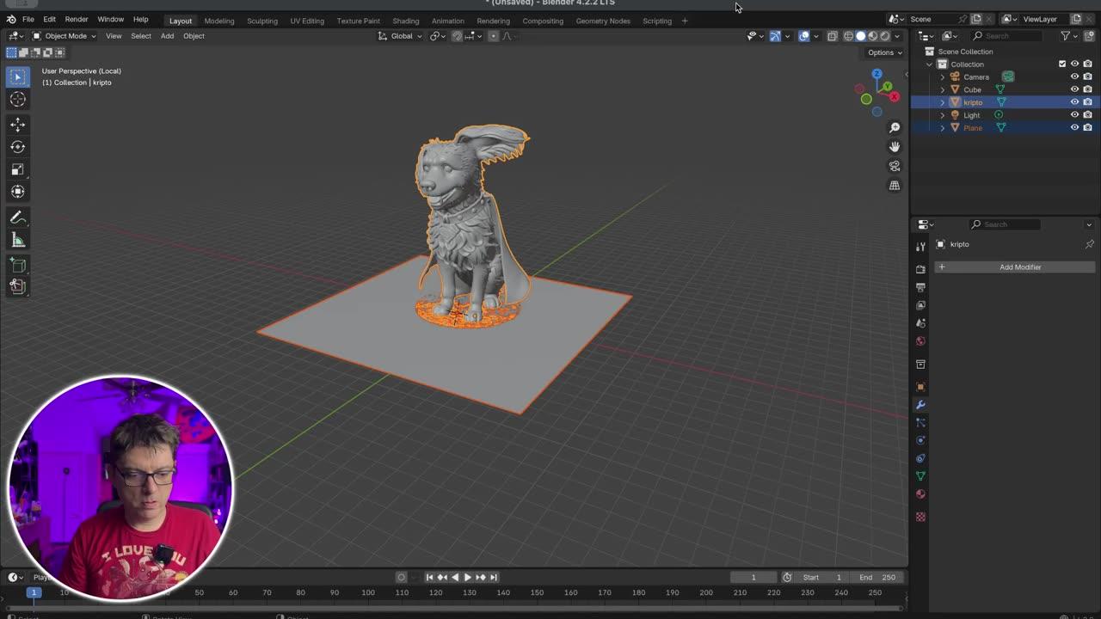Toggle proportional editing button
1101x619 pixels.
click(x=493, y=36)
